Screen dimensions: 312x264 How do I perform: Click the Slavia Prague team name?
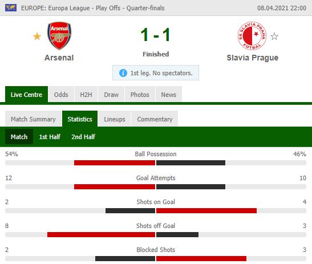click(x=253, y=58)
